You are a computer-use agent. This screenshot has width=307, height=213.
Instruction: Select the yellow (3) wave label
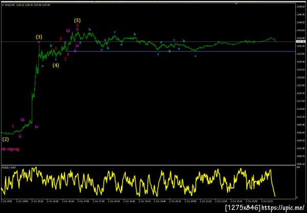click(39, 37)
